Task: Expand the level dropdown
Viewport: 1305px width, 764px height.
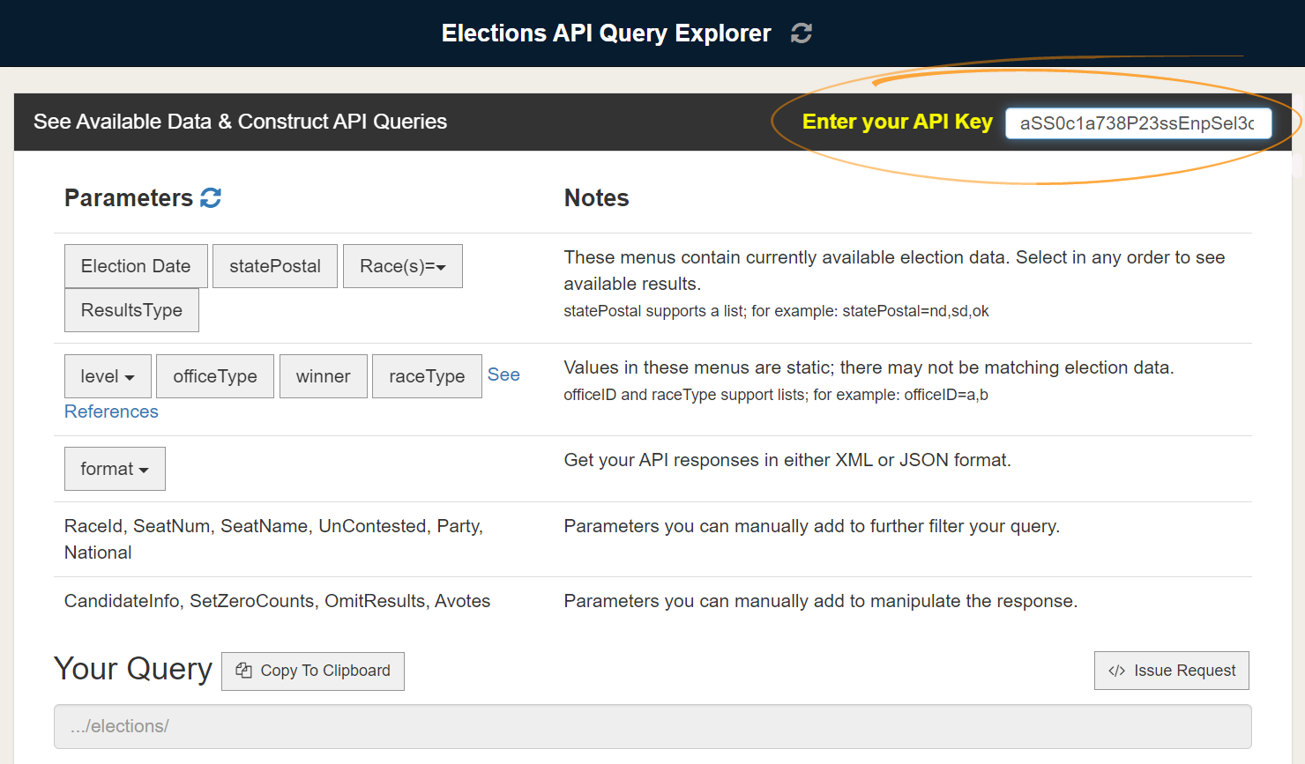Action: pos(108,376)
